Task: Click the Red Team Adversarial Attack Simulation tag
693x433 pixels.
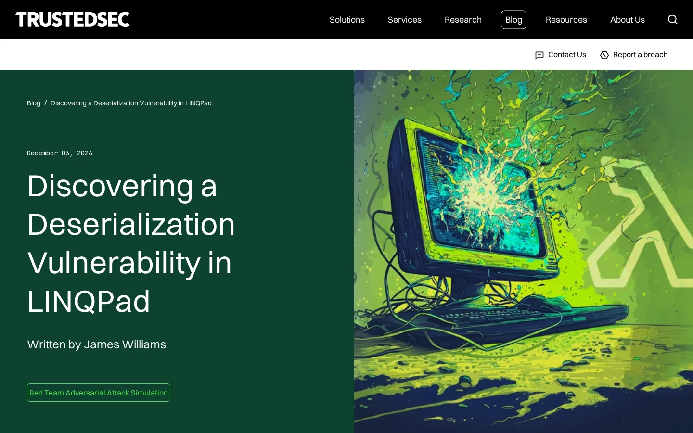Action: click(x=99, y=393)
